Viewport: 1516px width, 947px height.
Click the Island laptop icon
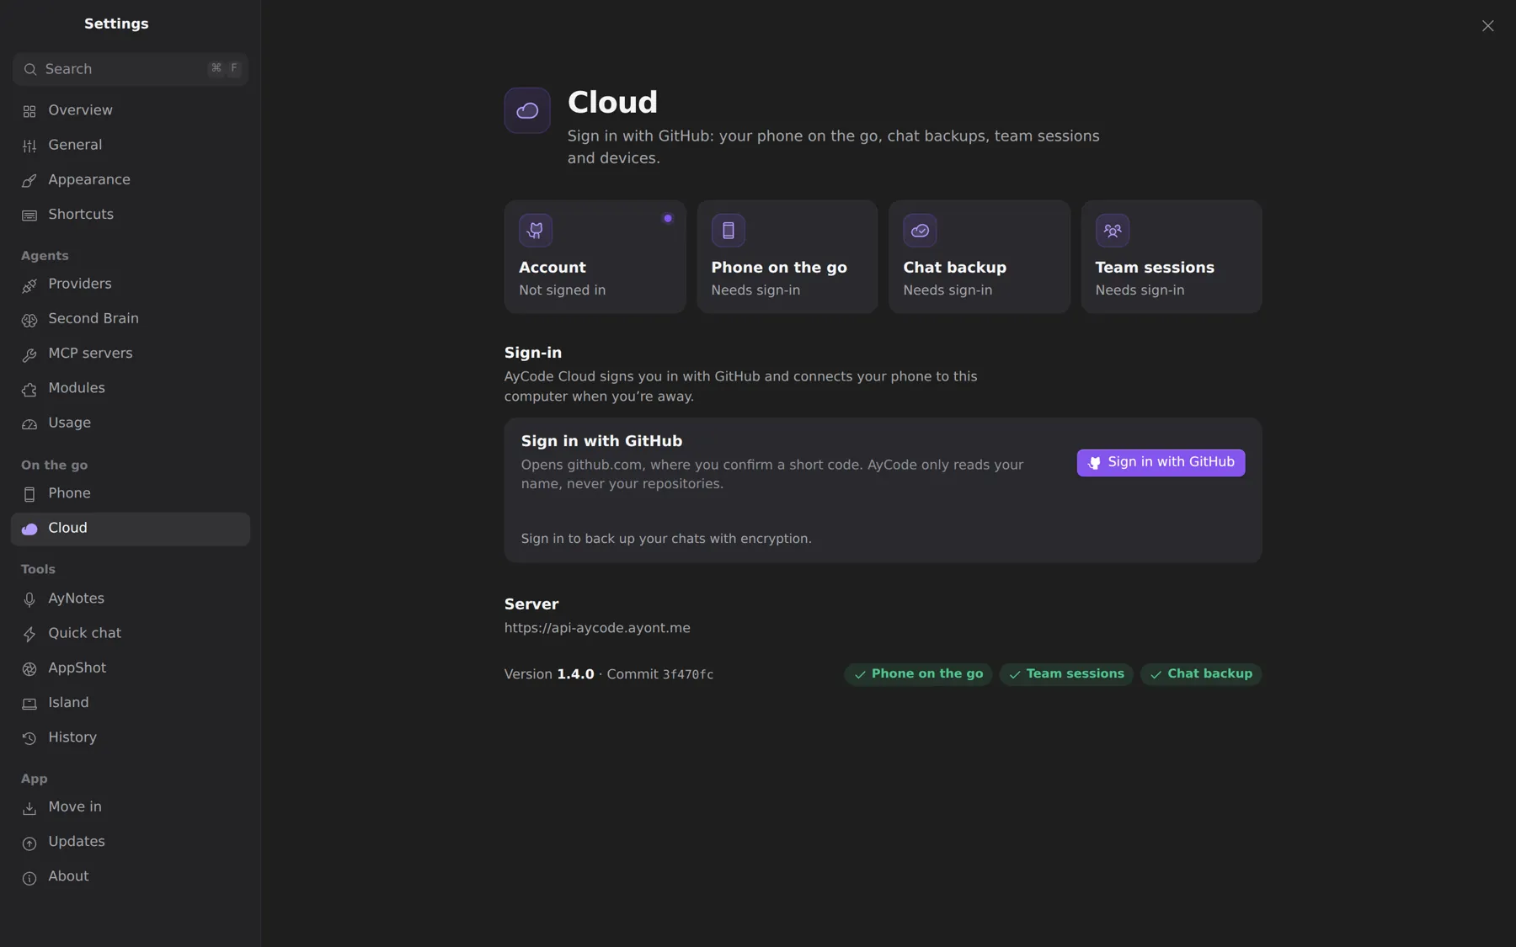pyautogui.click(x=29, y=704)
